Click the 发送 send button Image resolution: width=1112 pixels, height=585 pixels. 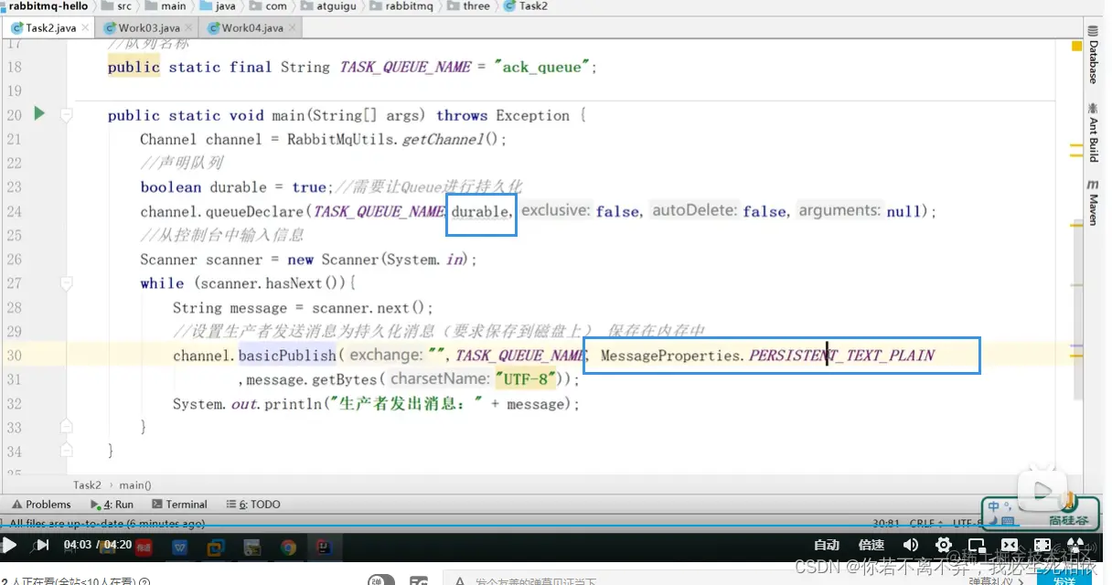1064,580
